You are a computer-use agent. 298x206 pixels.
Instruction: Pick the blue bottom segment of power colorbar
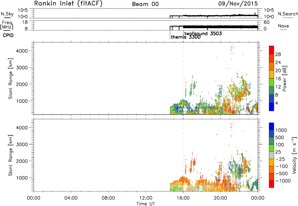tap(272, 107)
